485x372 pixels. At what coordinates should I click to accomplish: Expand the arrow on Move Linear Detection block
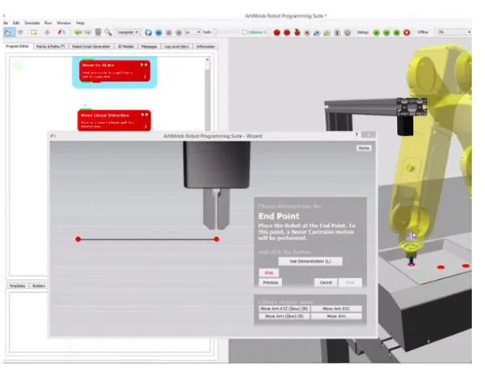(146, 127)
